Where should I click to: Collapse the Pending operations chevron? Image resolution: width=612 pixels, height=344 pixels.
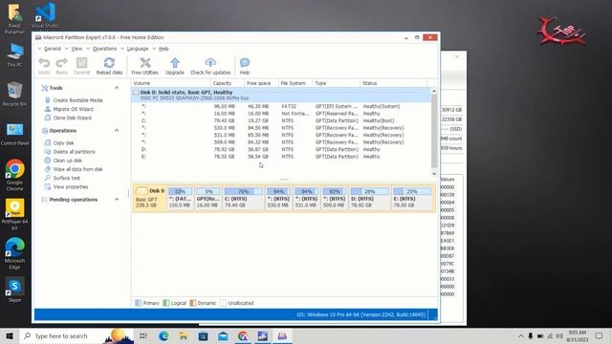tap(117, 200)
